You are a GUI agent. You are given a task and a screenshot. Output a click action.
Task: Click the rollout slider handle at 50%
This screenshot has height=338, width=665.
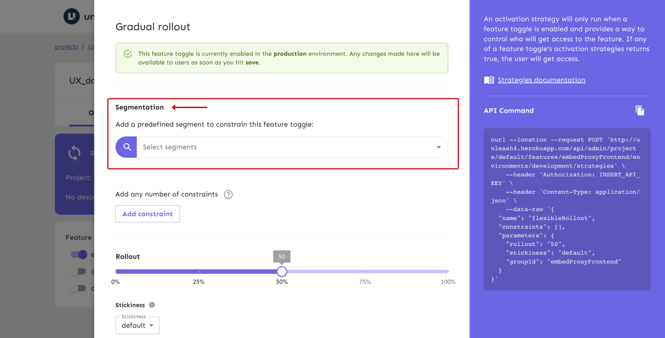pyautogui.click(x=282, y=271)
